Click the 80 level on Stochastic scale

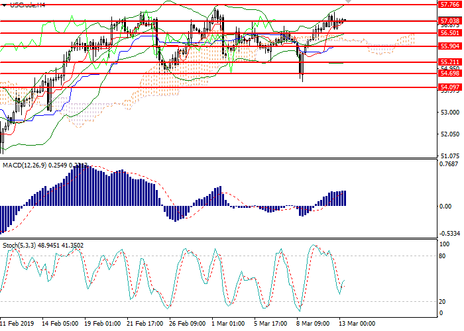coord(442,256)
